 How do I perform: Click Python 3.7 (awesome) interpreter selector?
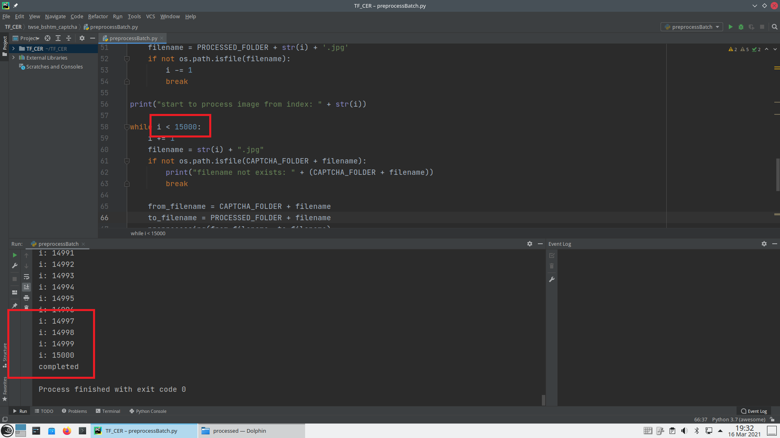tap(738, 419)
